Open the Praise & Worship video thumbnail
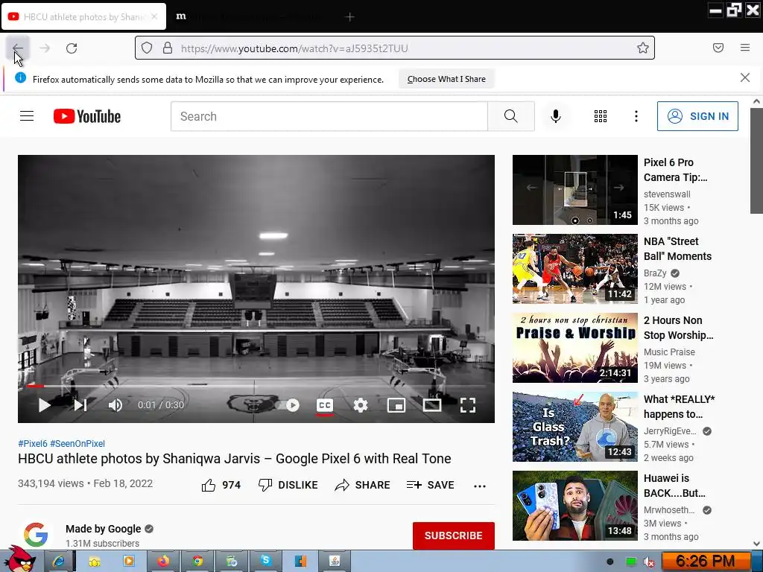The image size is (763, 572). pos(574,348)
